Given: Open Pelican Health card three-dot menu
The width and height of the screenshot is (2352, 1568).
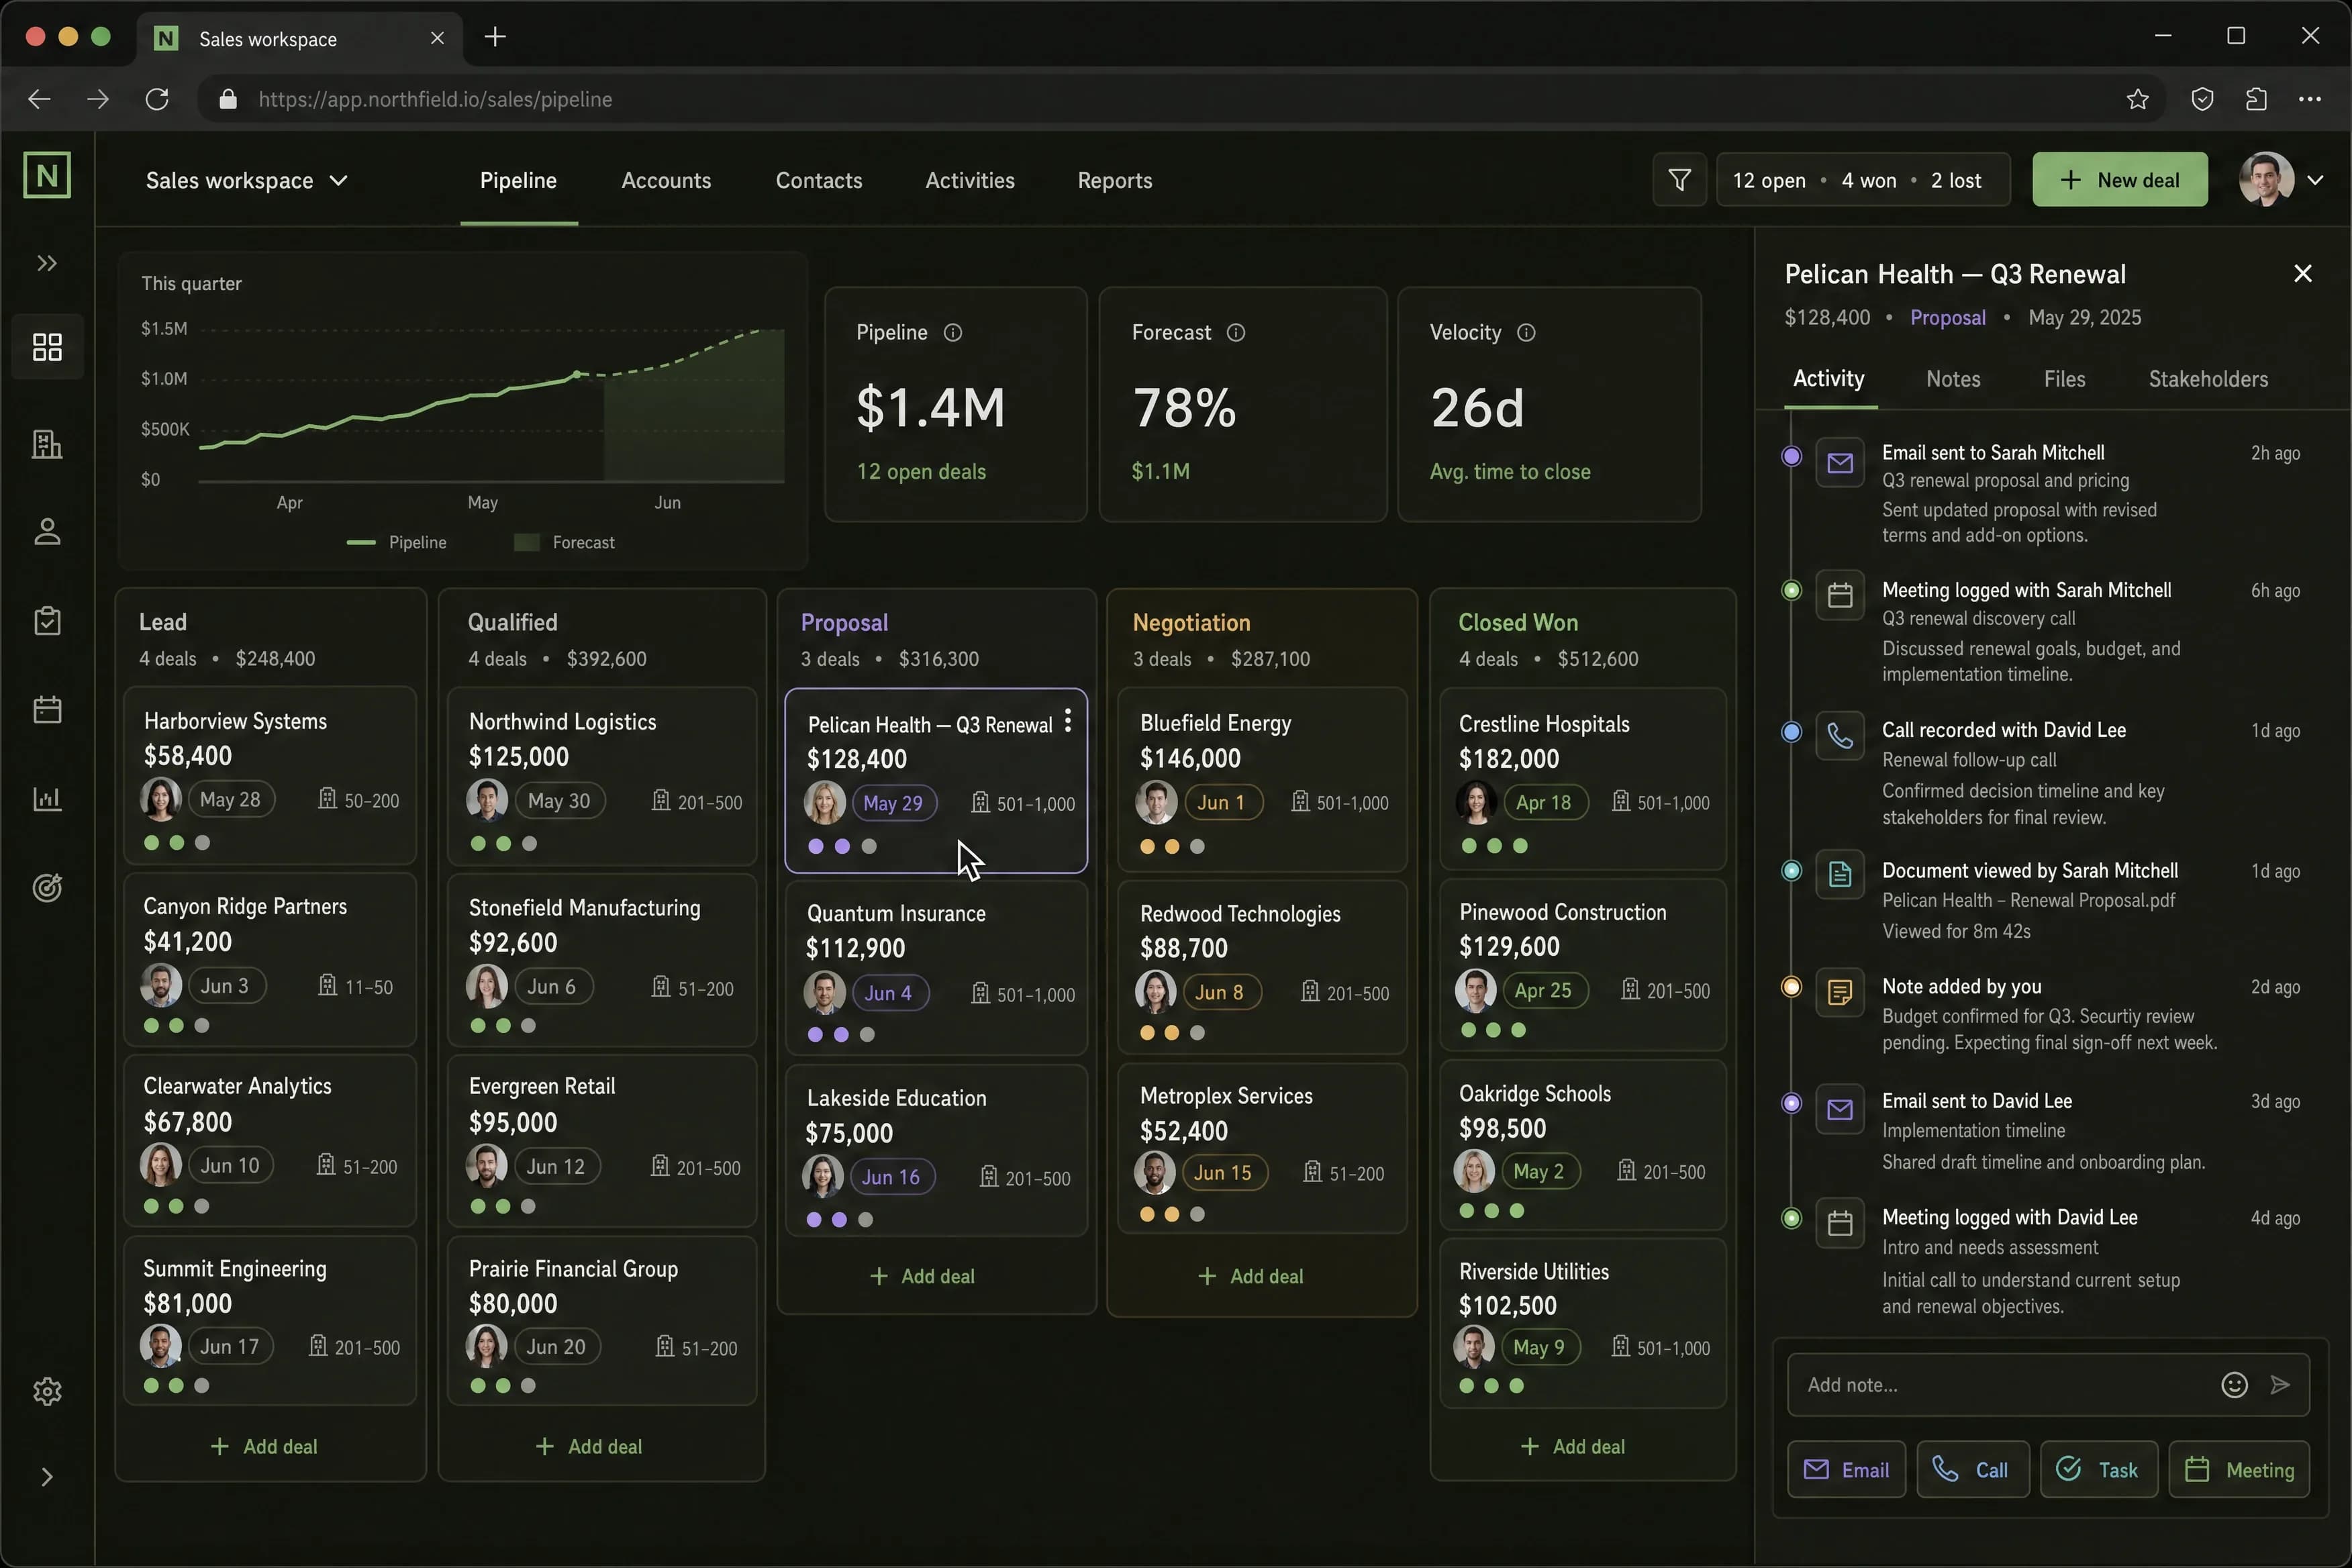Looking at the screenshot, I should [x=1068, y=721].
